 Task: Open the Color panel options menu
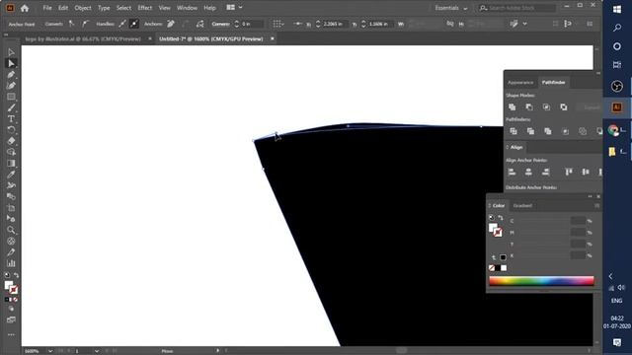(x=596, y=206)
